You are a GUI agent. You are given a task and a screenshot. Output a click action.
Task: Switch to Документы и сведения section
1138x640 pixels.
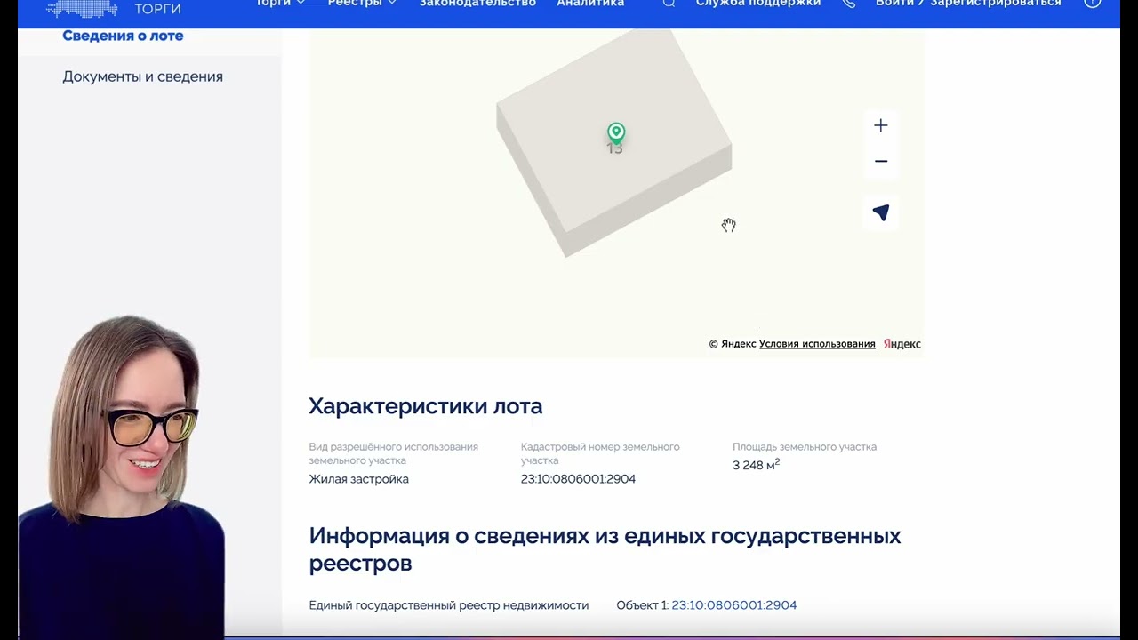pos(142,76)
